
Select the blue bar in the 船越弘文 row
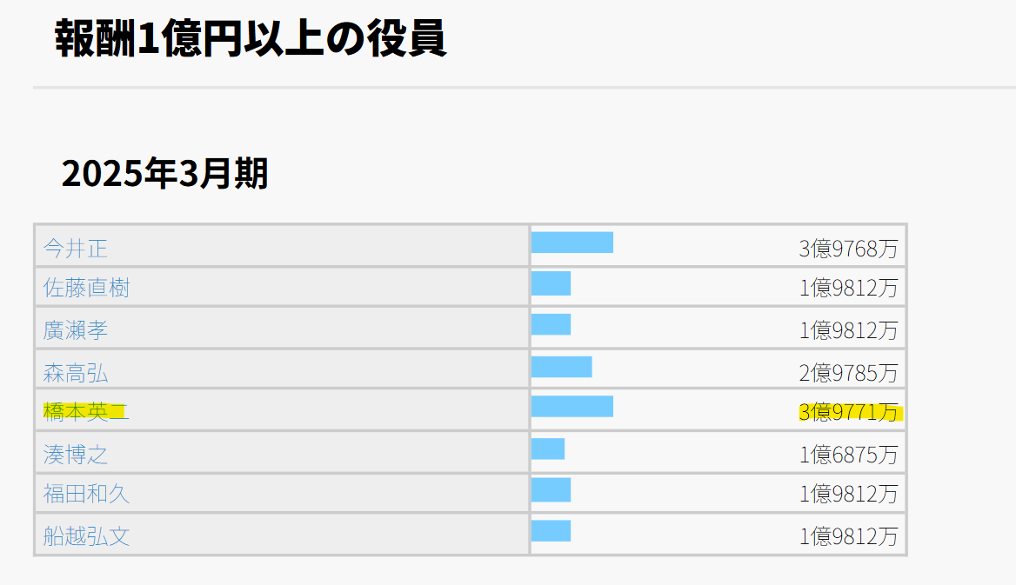[551, 530]
